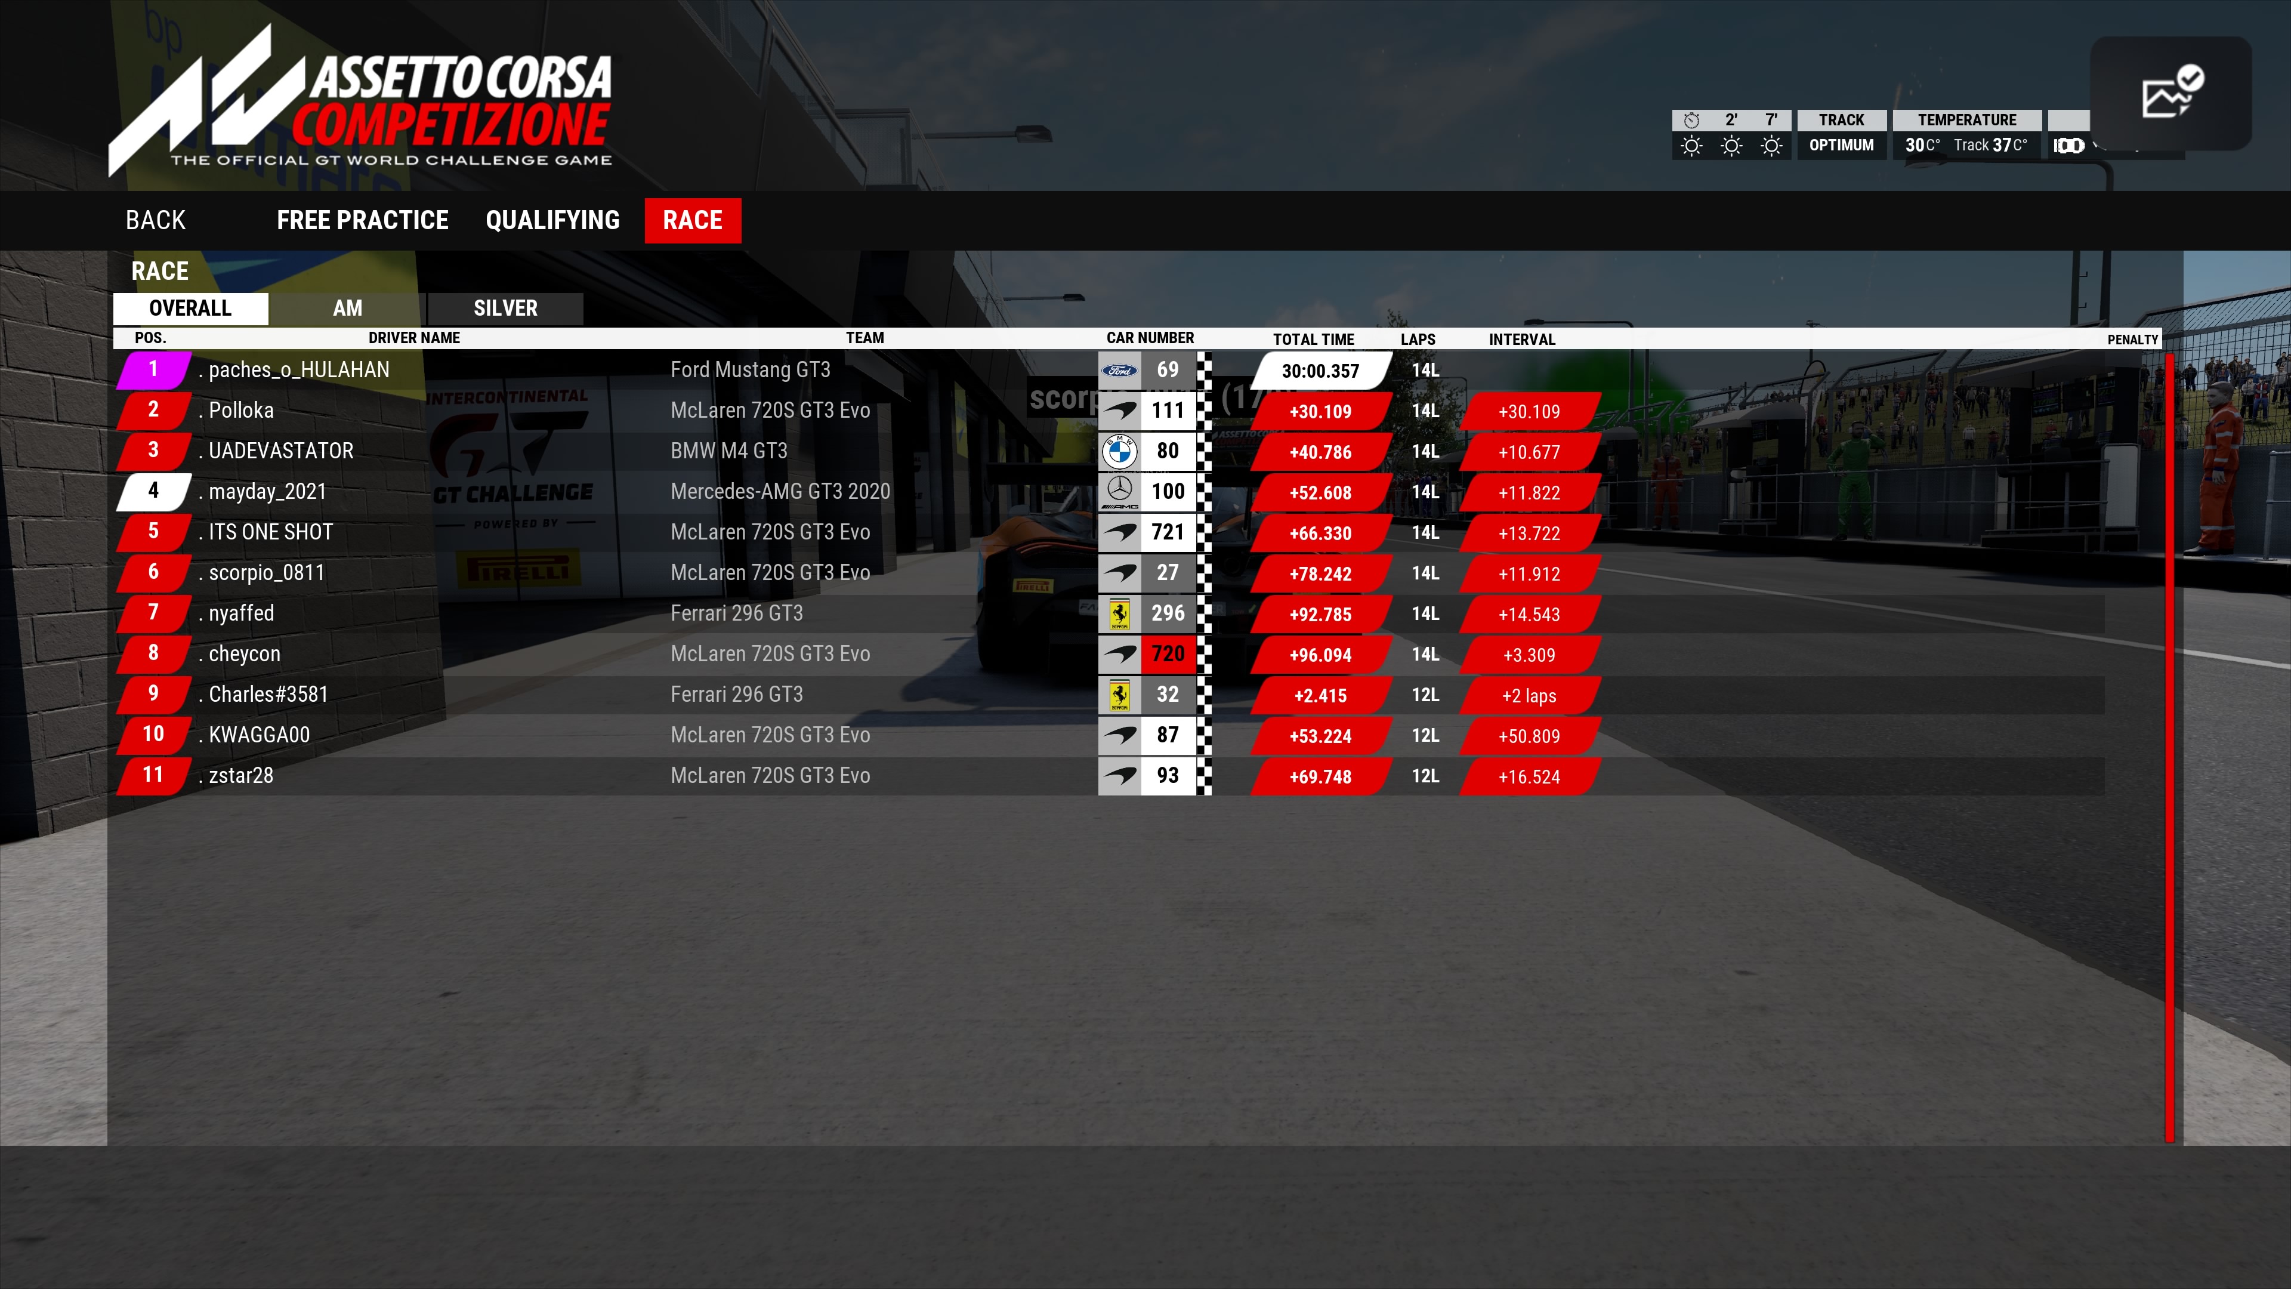2291x1289 pixels.
Task: Select driver row cheycon
Action: pyautogui.click(x=1109, y=655)
